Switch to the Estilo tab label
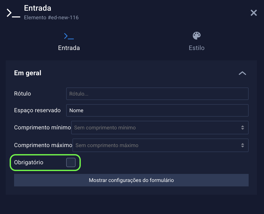Image resolution: width=264 pixels, height=214 pixels. pos(197,48)
